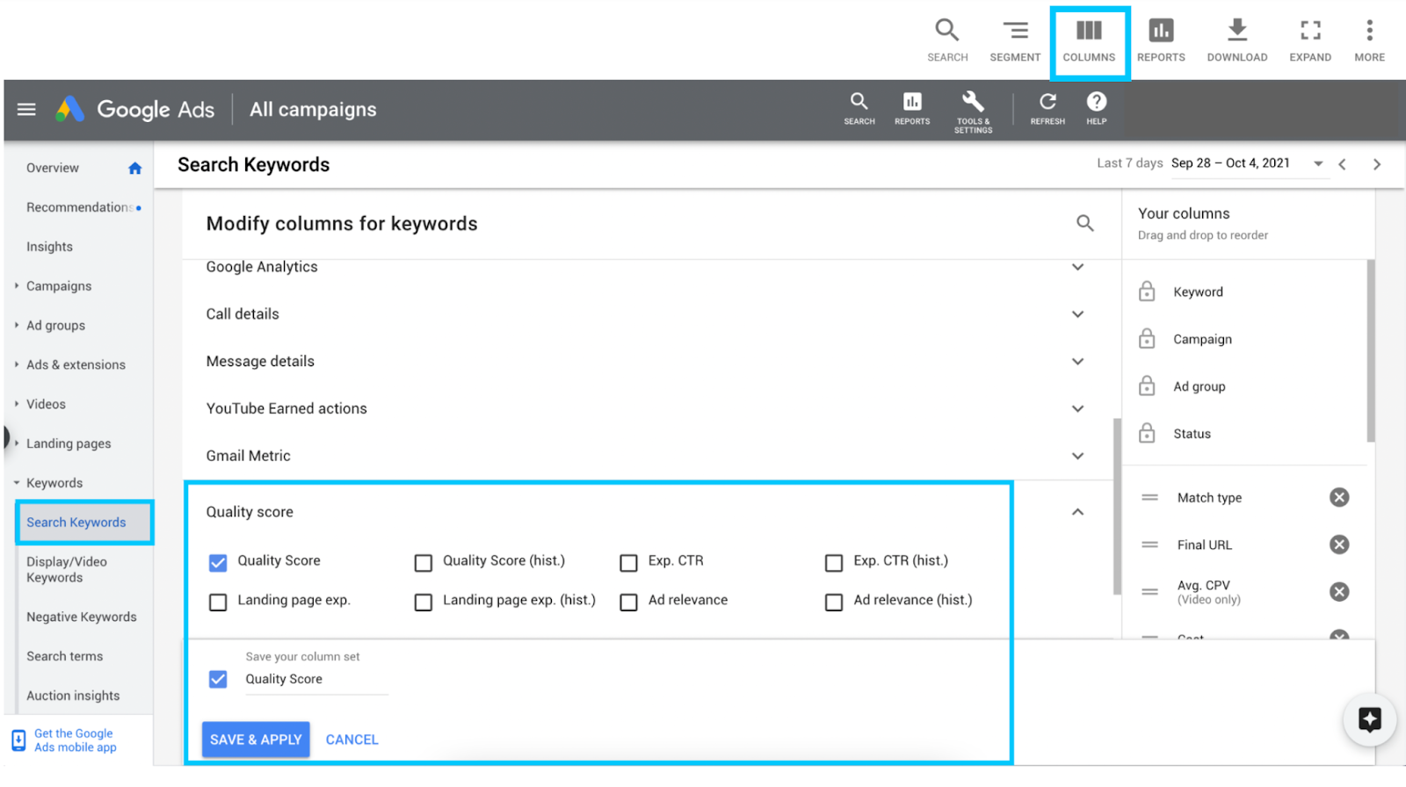Open the hamburger menu beside Google Ads logo
The width and height of the screenshot is (1406, 787).
pyautogui.click(x=26, y=109)
